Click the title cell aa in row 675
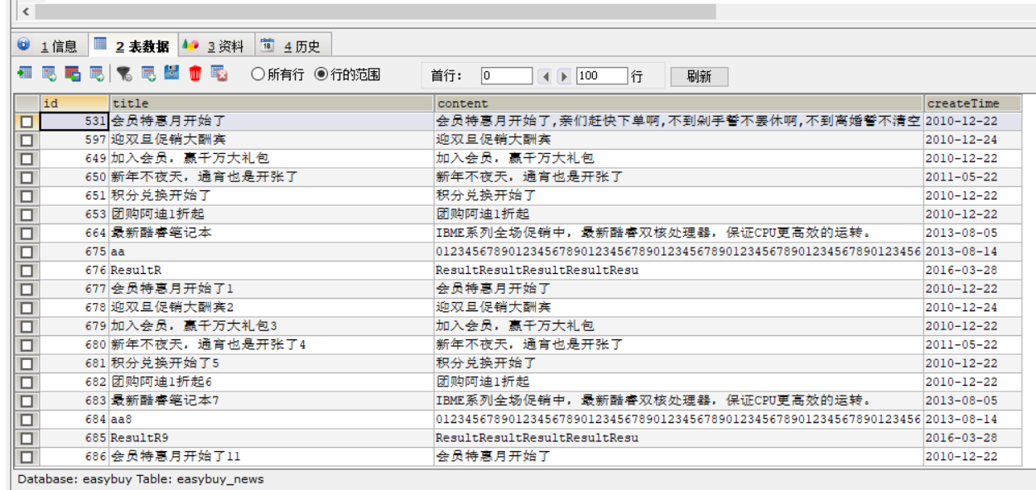 pyautogui.click(x=272, y=252)
